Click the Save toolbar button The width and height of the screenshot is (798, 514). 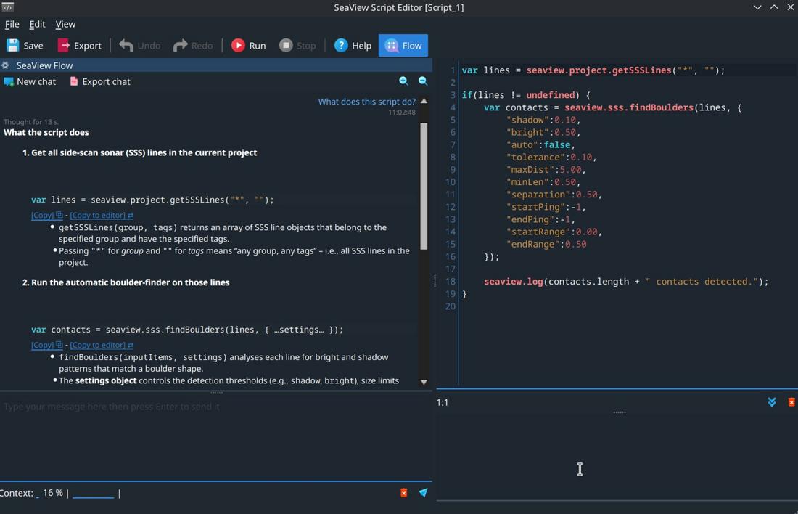(x=25, y=45)
